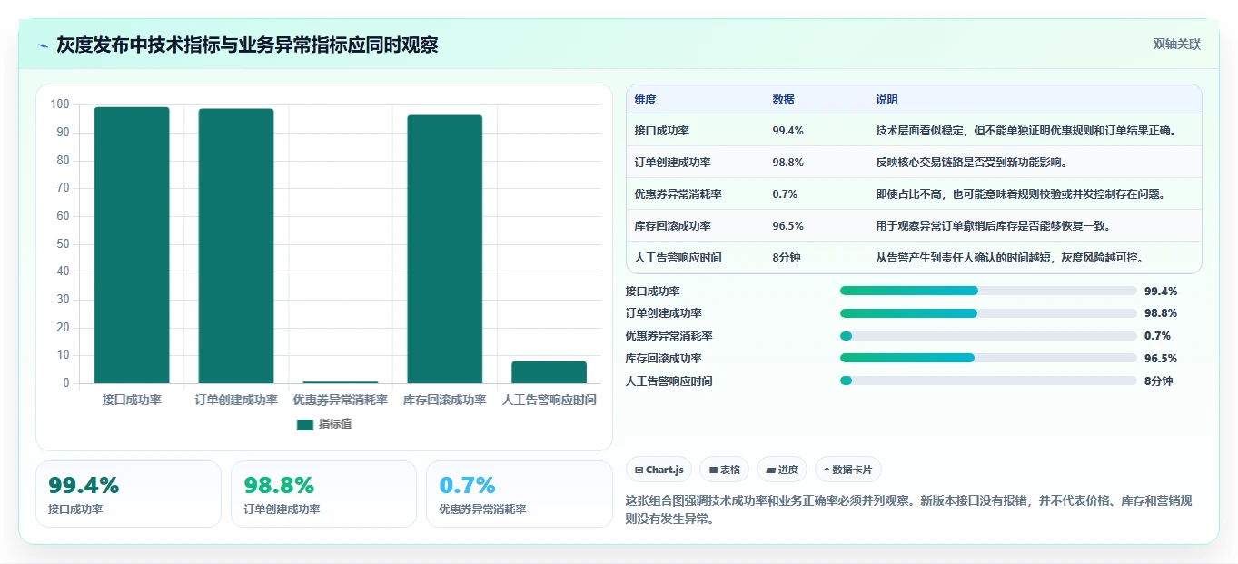Click the chart x-axis label 库存回滚成功率
The image size is (1238, 564).
444,401
